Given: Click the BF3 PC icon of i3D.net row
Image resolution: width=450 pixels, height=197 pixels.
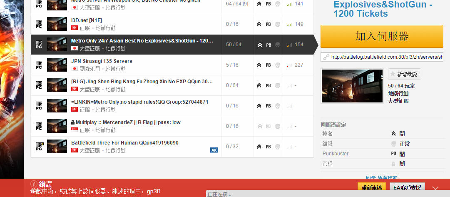Looking at the screenshot, I should point(39,24).
